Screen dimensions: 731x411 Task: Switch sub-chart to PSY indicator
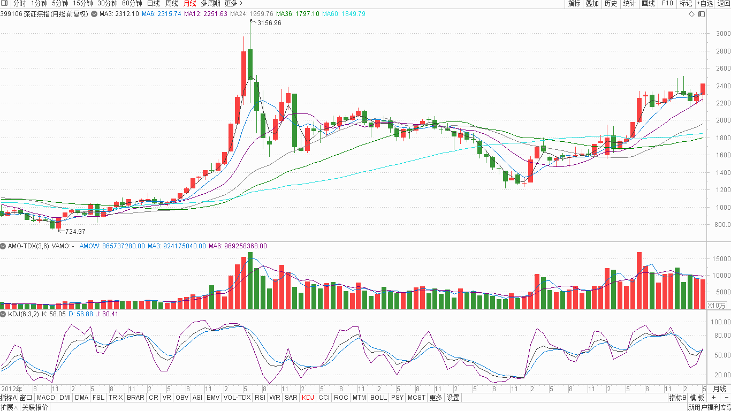coord(397,398)
